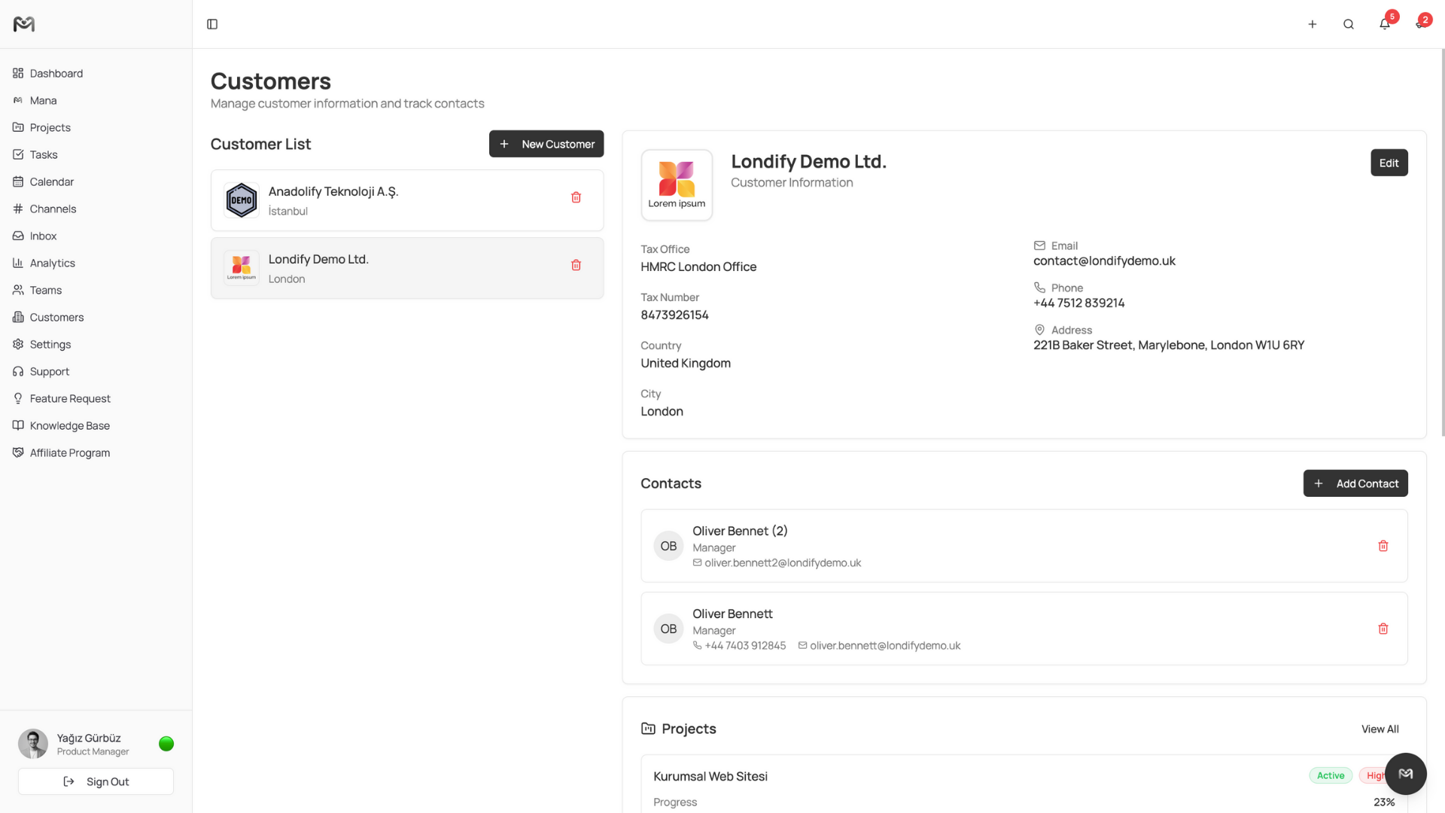Remove contact Oliver Bennett with trash icon
Viewport: 1445px width, 813px height.
[x=1383, y=629]
